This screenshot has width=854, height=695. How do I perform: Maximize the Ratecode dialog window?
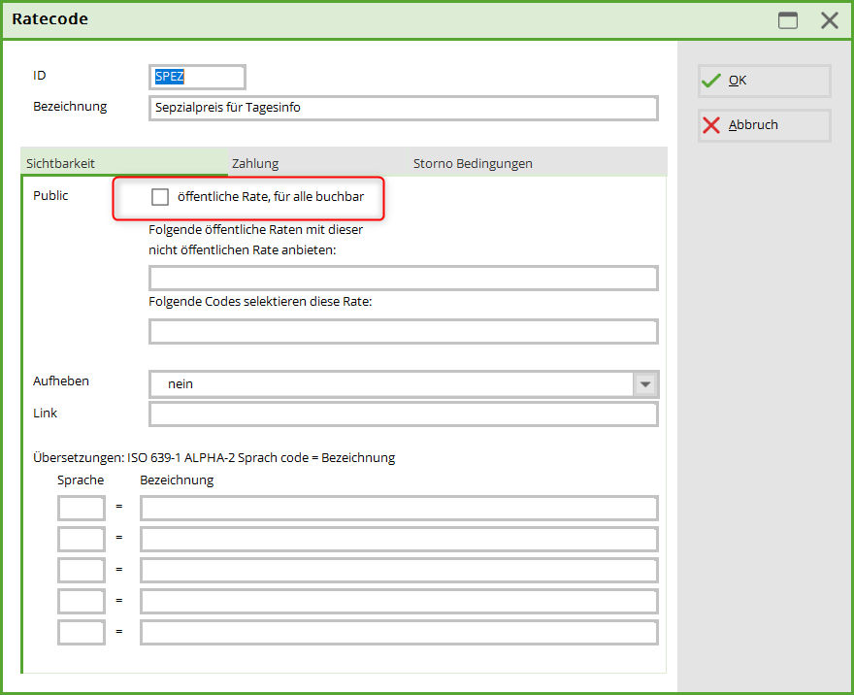(x=788, y=20)
